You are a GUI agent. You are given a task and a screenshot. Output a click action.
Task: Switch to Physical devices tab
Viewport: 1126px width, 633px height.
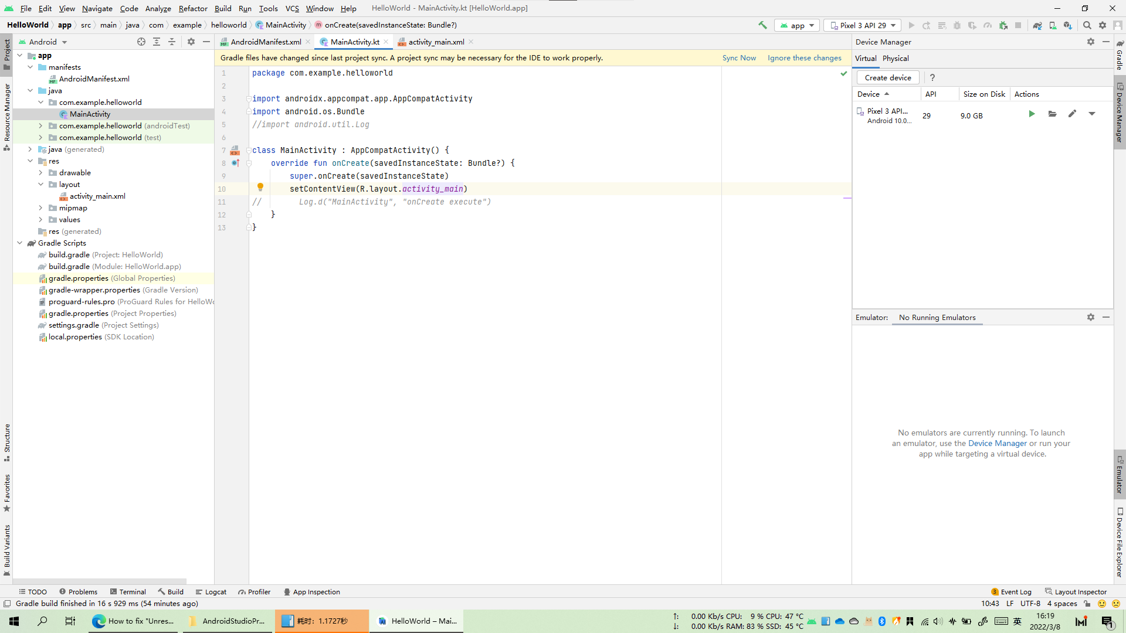(x=896, y=58)
